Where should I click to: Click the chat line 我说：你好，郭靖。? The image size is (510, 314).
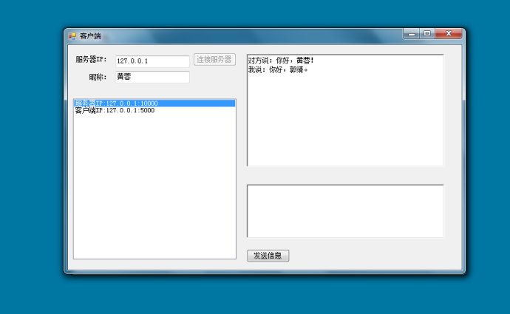tap(278, 69)
